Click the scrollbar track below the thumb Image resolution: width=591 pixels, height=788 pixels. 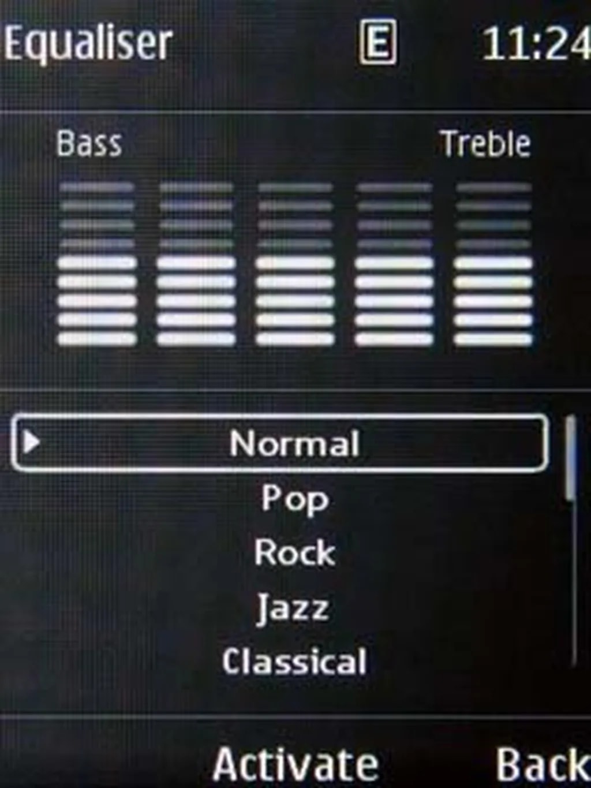coord(574,584)
